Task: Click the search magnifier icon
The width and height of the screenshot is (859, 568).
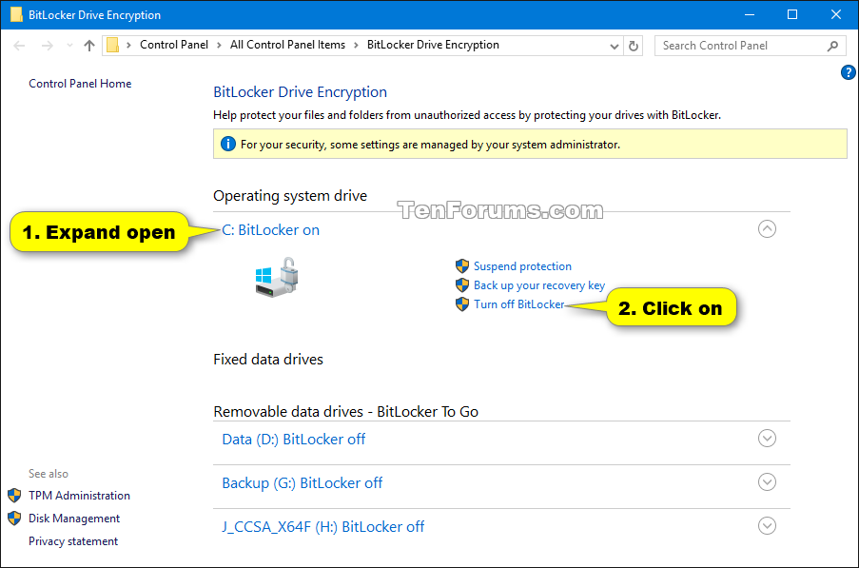Action: (832, 46)
